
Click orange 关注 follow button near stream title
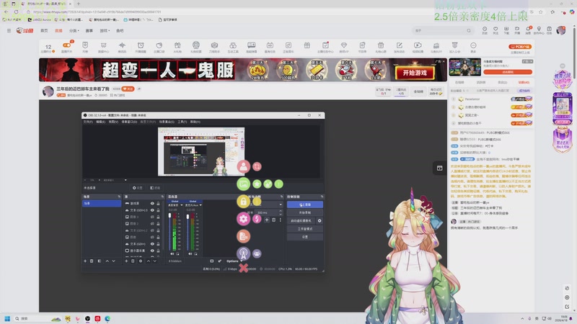tap(128, 89)
